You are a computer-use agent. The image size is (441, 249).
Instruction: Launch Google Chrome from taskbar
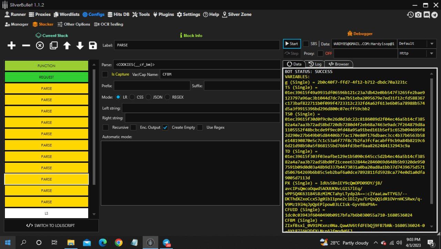tap(119, 242)
